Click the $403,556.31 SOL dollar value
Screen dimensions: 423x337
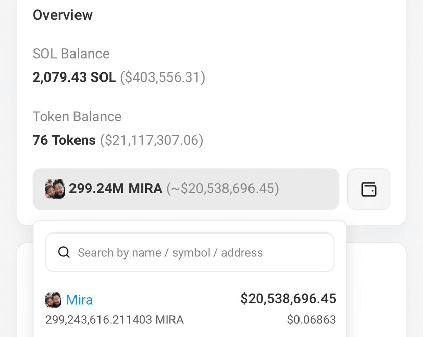[163, 77]
